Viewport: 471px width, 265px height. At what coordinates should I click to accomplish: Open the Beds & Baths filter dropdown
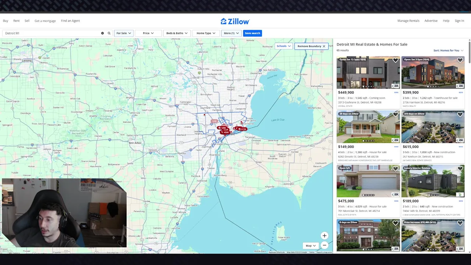[x=177, y=33]
